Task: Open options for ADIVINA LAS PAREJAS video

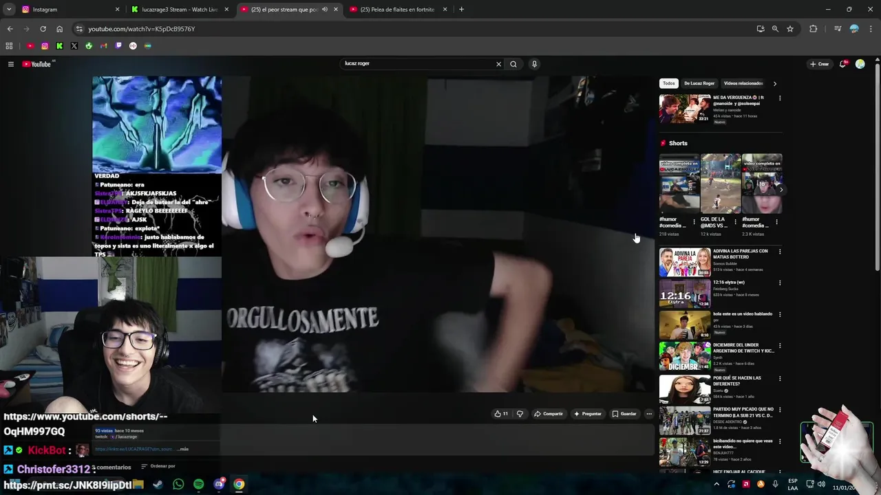Action: [x=779, y=252]
